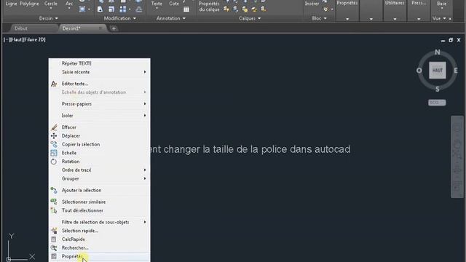Click the HAUT face of the ViewCube
This screenshot has width=466, height=262.
(437, 71)
